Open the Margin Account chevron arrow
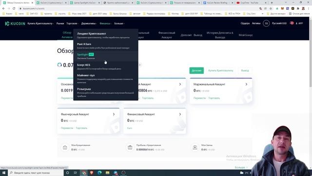The width and height of the screenshot is (312, 176). (246, 84)
